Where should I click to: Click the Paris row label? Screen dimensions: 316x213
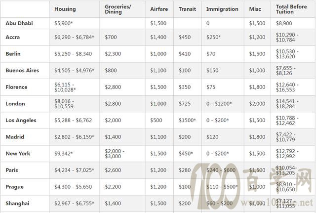[x=12, y=170]
